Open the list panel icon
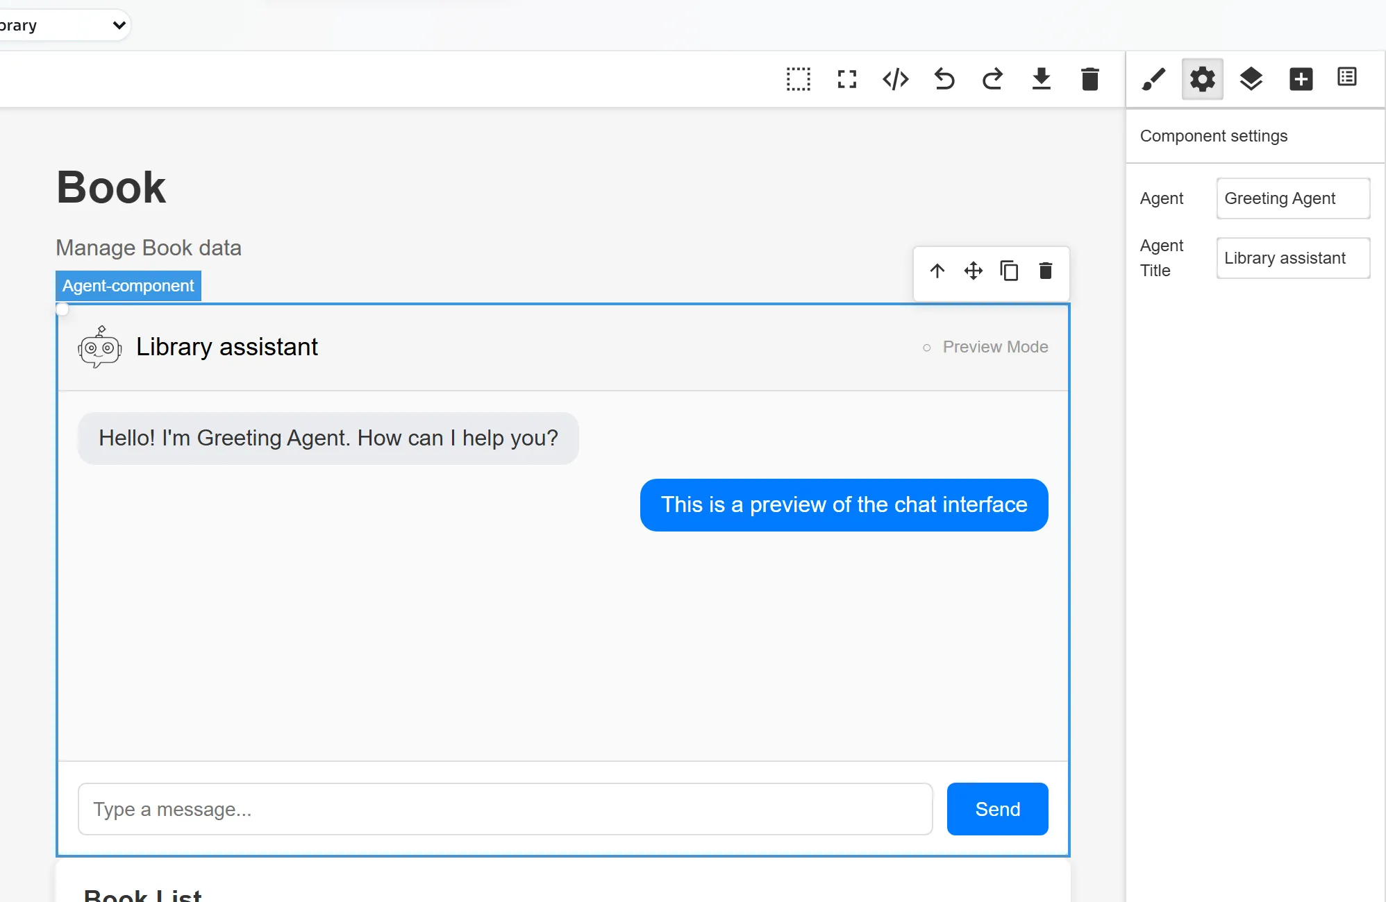Viewport: 1386px width, 902px height. tap(1347, 77)
